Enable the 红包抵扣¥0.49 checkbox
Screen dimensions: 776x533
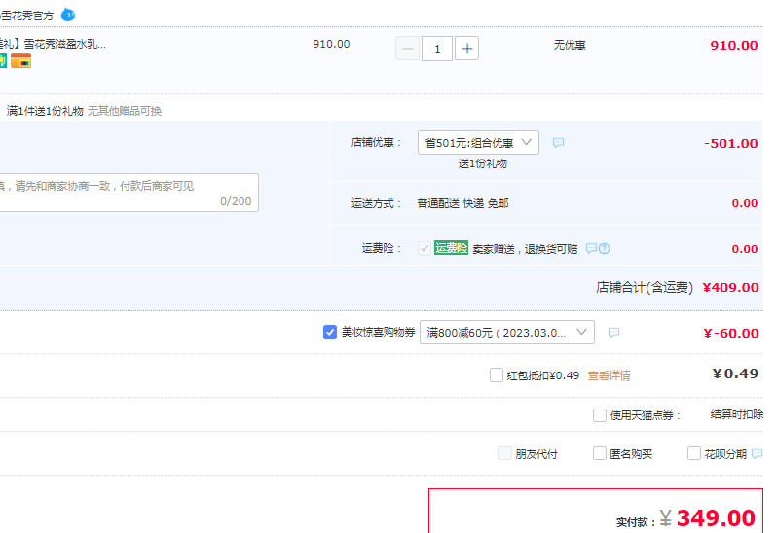pyautogui.click(x=497, y=375)
